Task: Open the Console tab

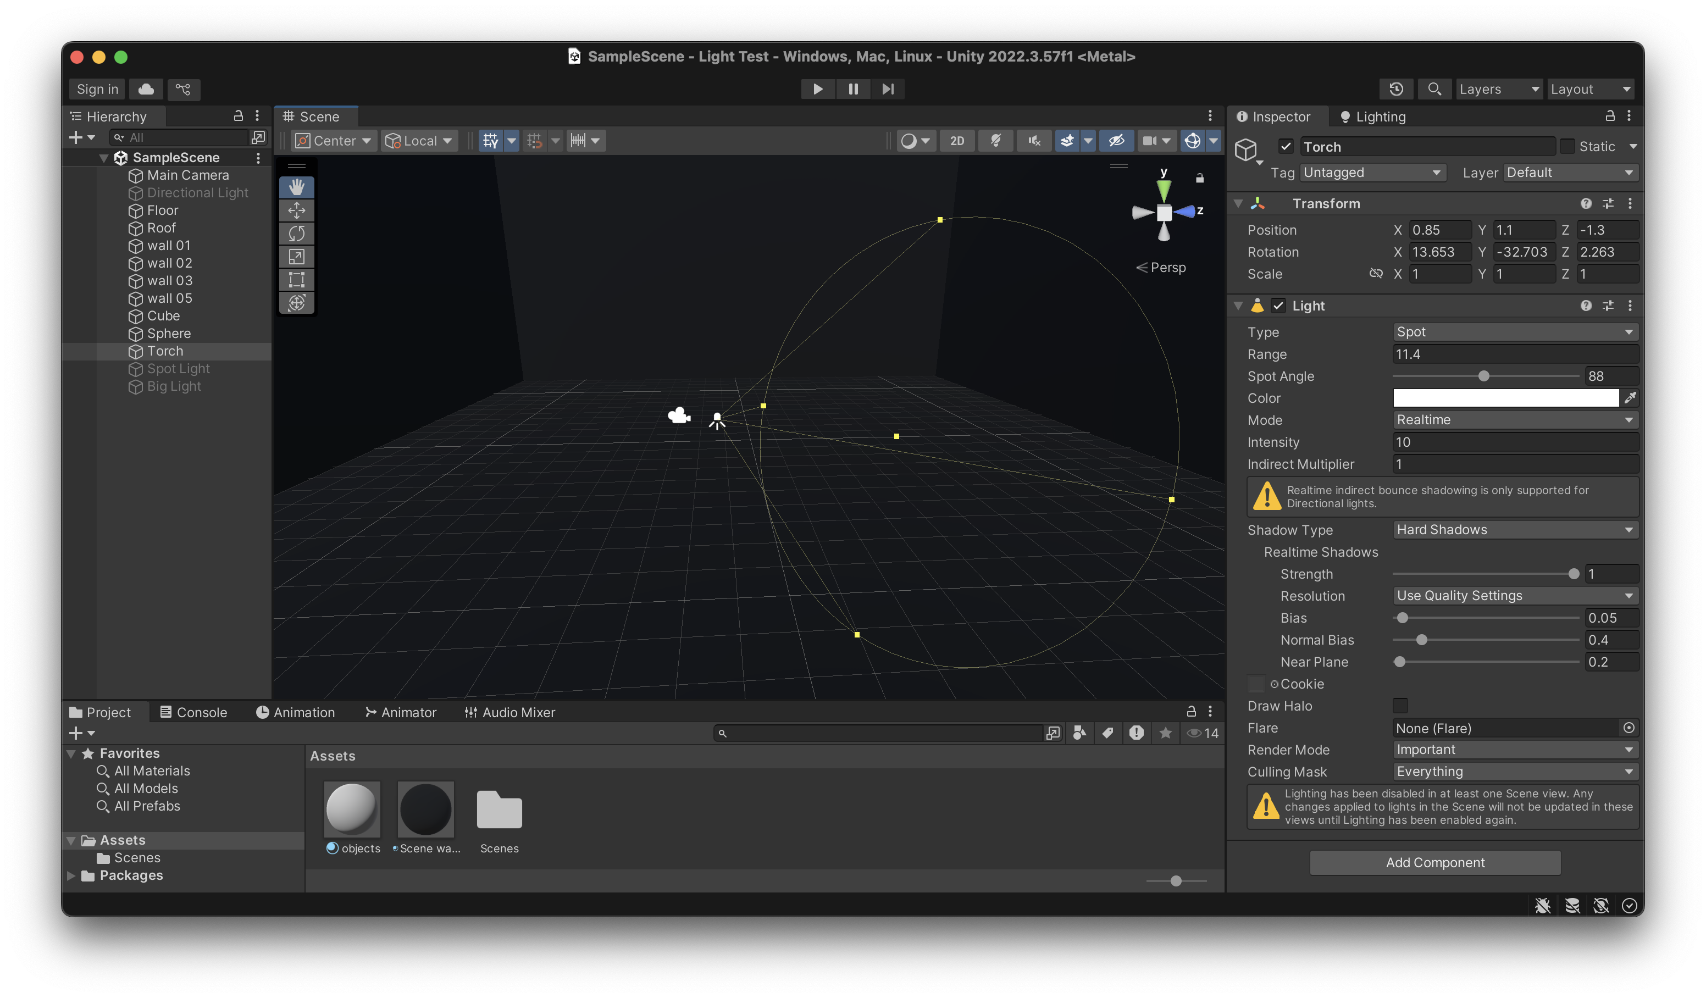Action: [193, 712]
